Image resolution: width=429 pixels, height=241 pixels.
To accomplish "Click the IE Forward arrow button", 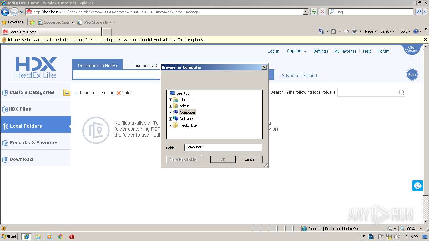I will click(14, 12).
